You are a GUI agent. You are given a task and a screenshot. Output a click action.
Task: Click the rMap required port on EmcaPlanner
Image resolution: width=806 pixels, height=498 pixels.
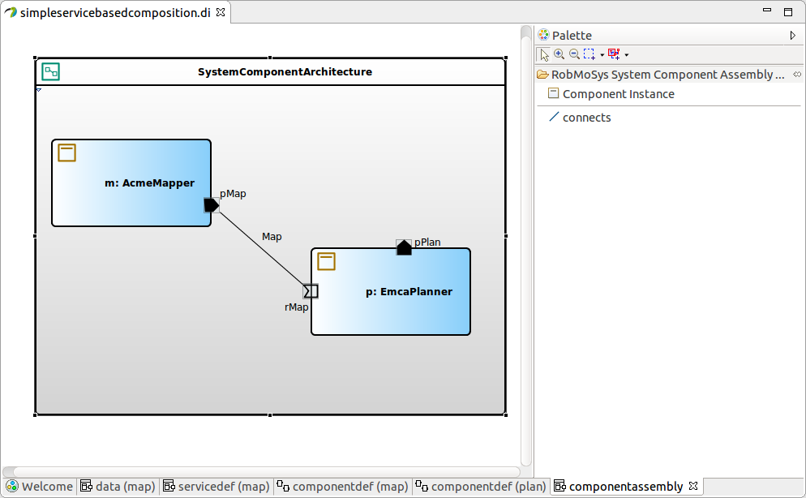[310, 291]
